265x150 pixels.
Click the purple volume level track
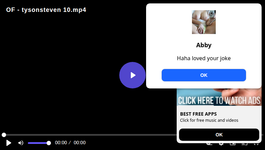click(x=37, y=143)
